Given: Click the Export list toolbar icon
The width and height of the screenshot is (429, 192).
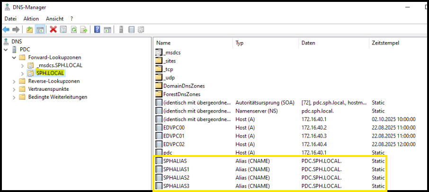Looking at the screenshot, I should coord(84,30).
